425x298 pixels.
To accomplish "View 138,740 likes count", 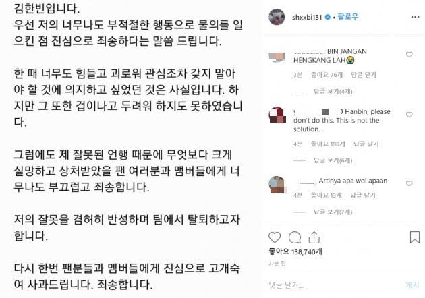I will pos(295,251).
